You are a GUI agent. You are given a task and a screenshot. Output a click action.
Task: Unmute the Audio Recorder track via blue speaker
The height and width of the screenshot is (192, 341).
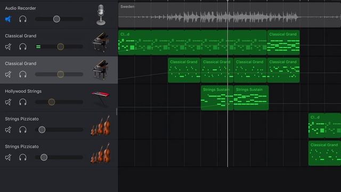tap(8, 19)
